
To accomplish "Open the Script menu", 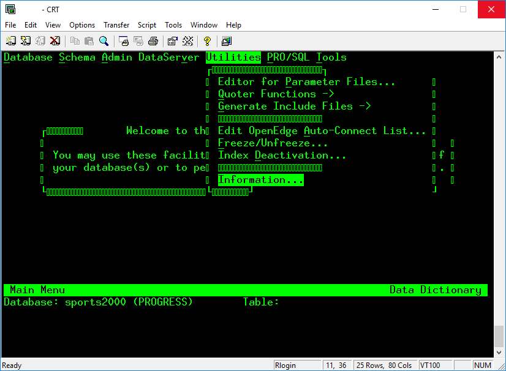I will click(x=147, y=25).
